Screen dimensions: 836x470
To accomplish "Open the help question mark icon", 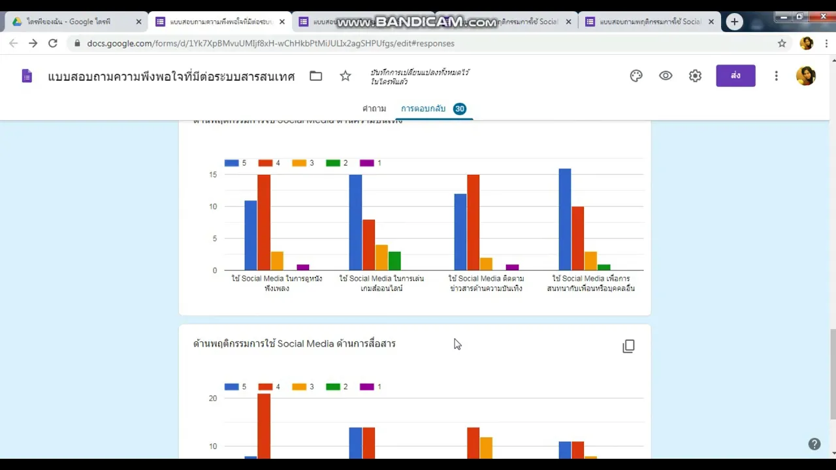I will (x=814, y=444).
